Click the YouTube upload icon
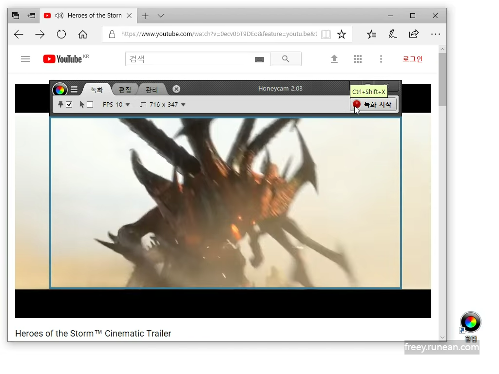This screenshot has height=374, width=499. pos(334,59)
